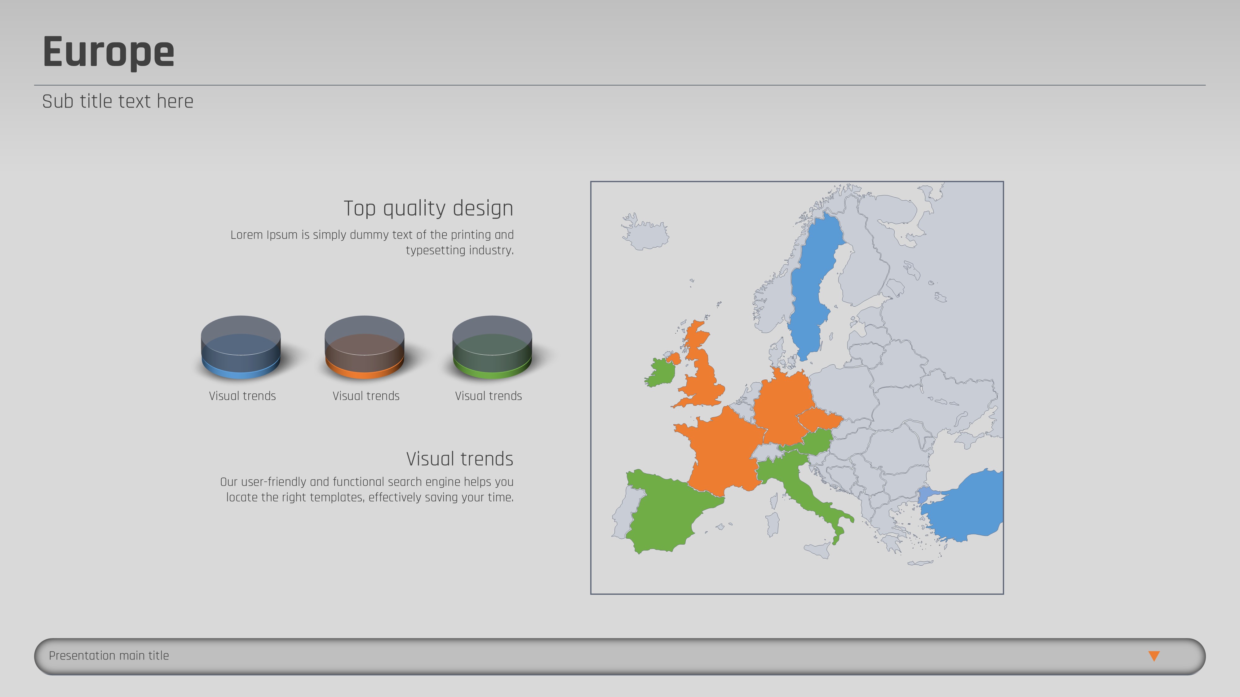This screenshot has width=1240, height=697.
Task: Click the green 3D cylinder icon
Action: [x=492, y=347]
